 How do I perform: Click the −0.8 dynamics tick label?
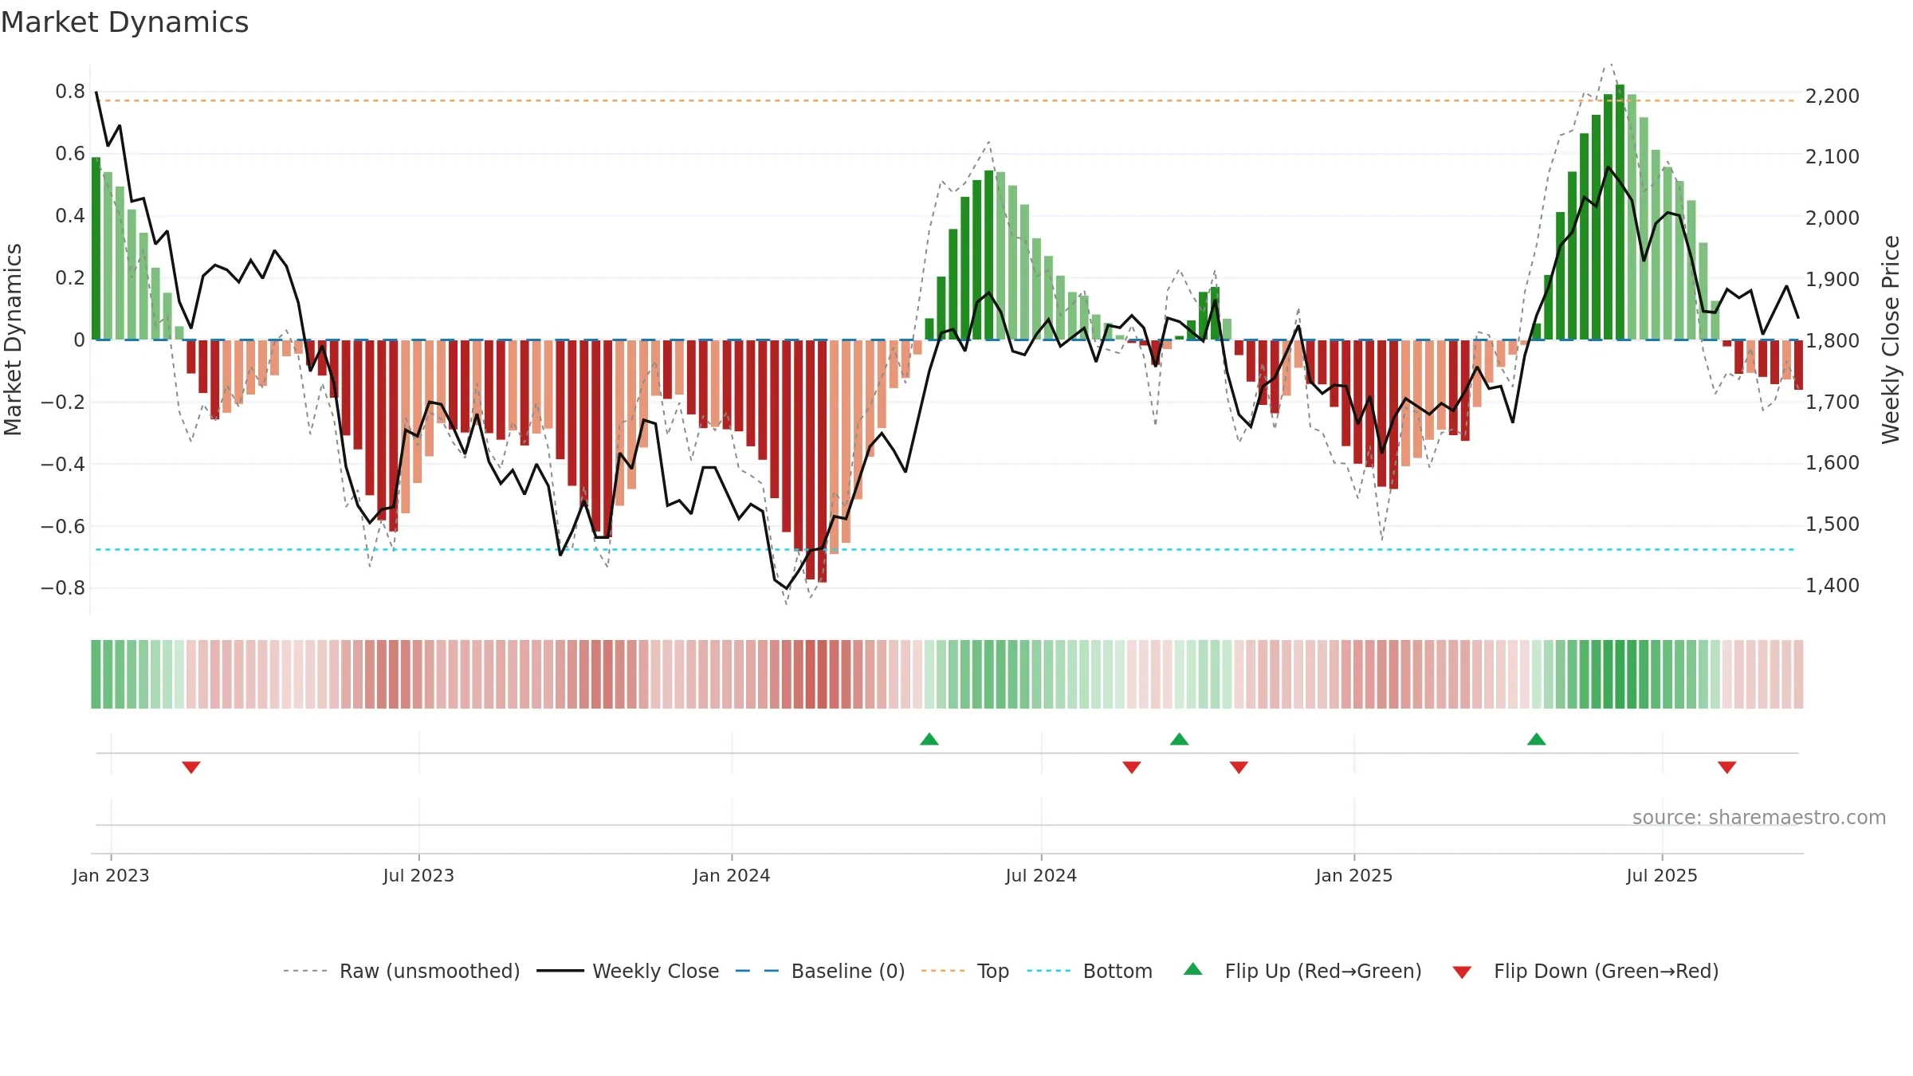click(63, 588)
